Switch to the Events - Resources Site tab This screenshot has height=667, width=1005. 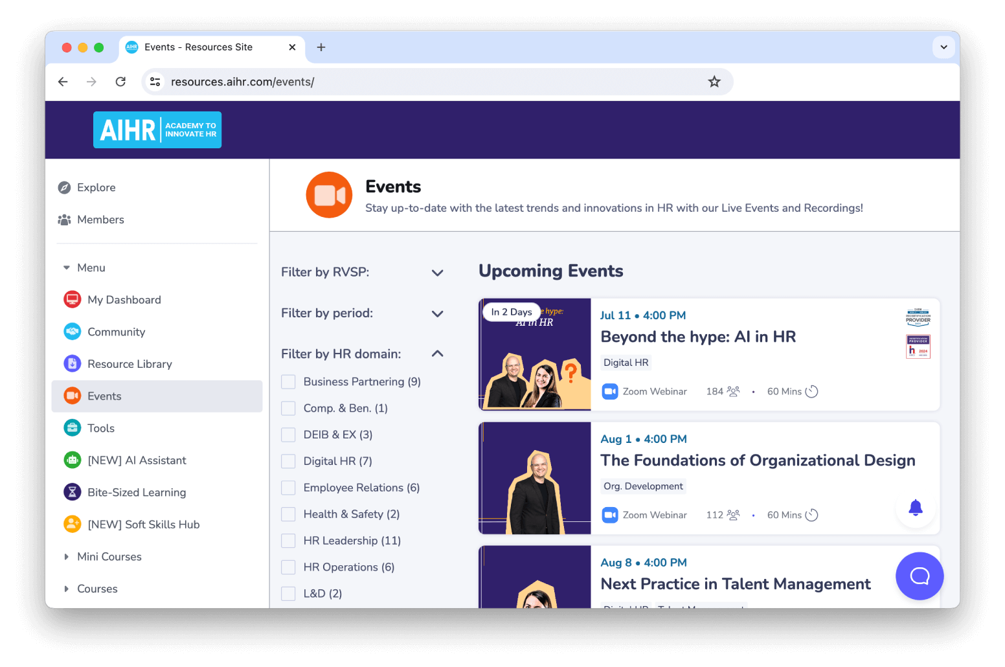pyautogui.click(x=198, y=47)
